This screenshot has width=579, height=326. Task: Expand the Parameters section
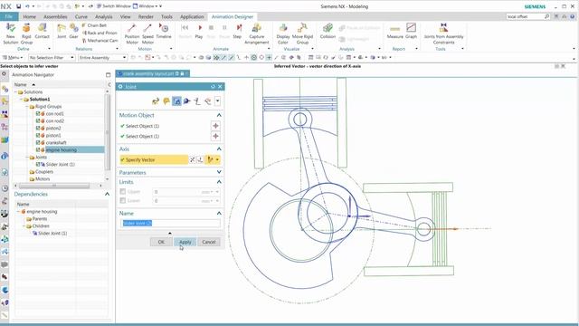[219, 172]
